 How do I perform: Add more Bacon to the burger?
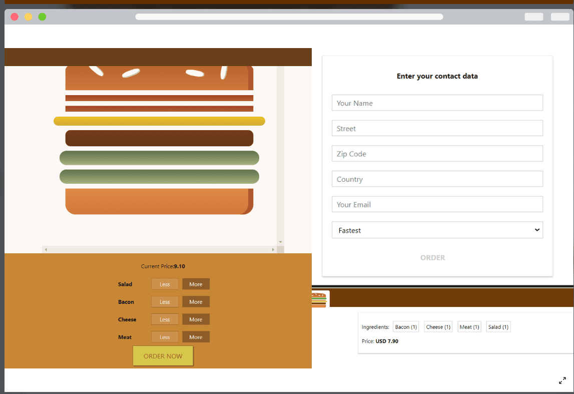click(196, 301)
